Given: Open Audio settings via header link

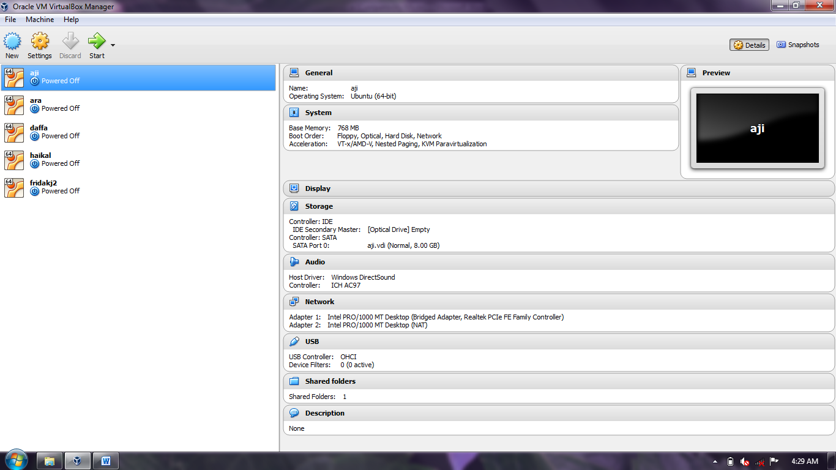Looking at the screenshot, I should (315, 262).
